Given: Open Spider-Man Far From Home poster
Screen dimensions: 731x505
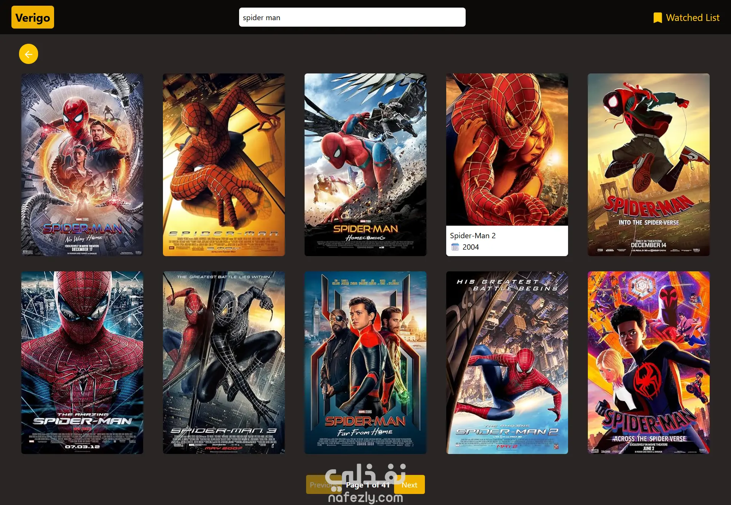Looking at the screenshot, I should (365, 362).
